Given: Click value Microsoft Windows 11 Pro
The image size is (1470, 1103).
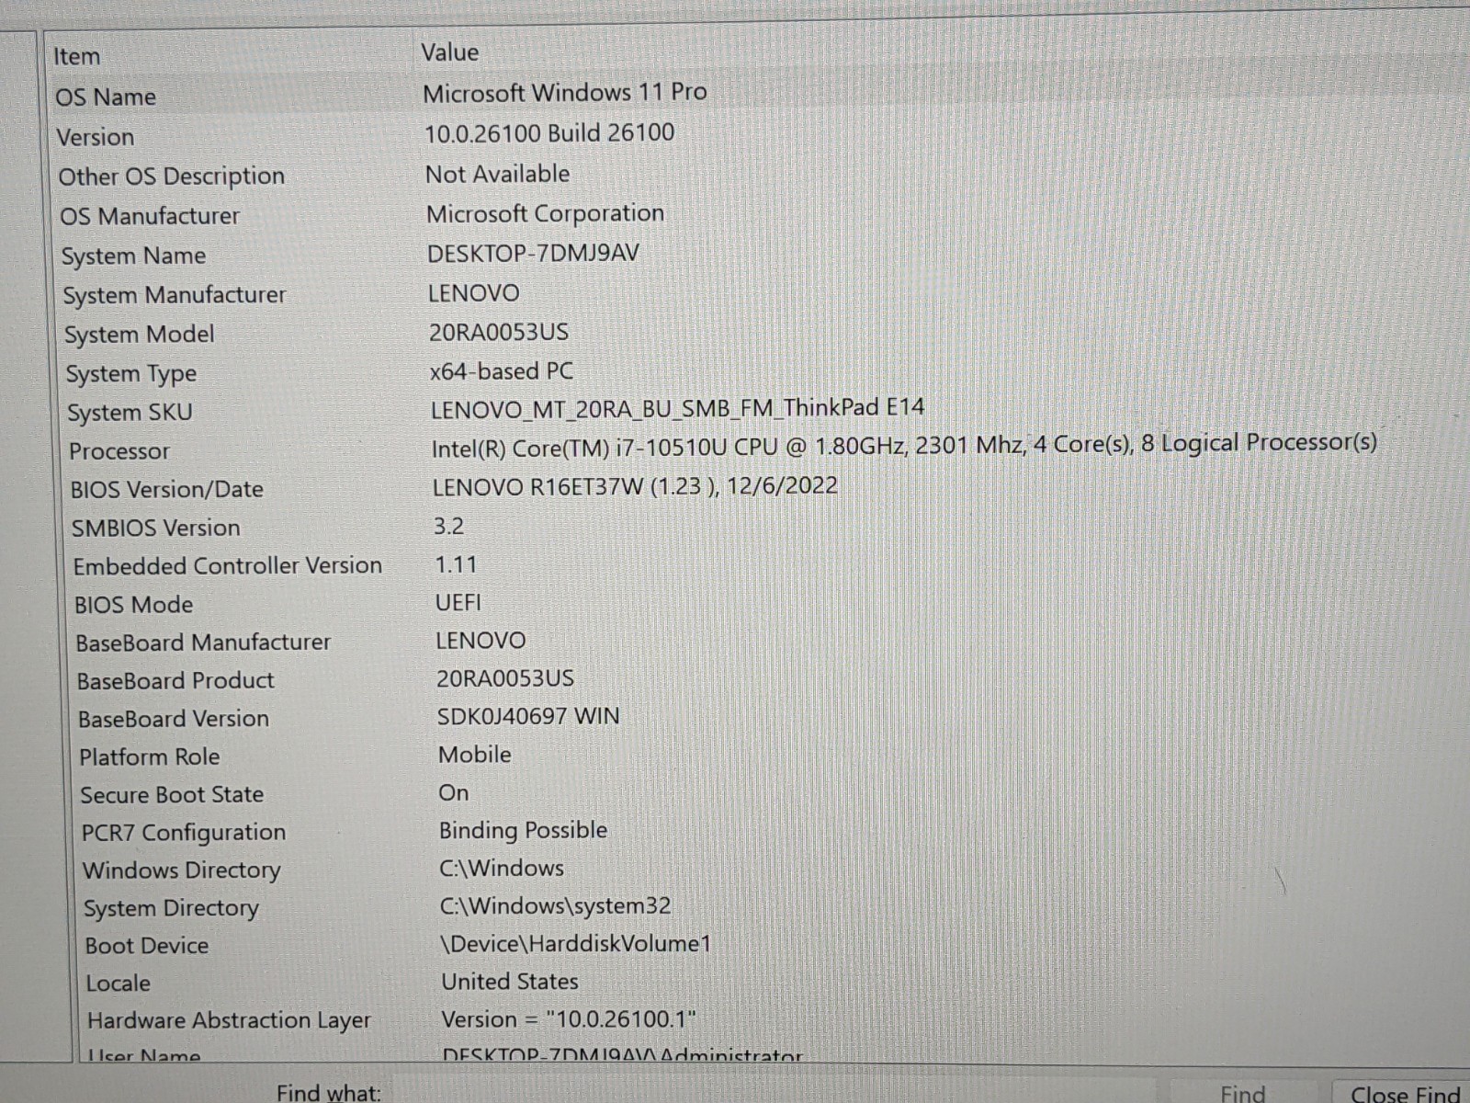Looking at the screenshot, I should tap(565, 93).
